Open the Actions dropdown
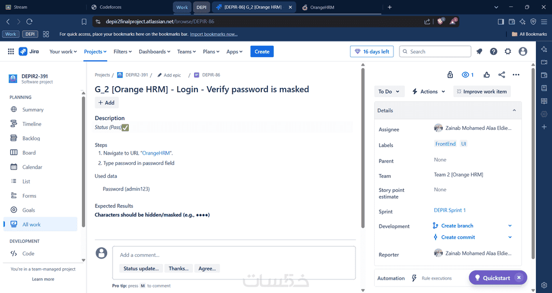This screenshot has height=293, width=552. [429, 92]
